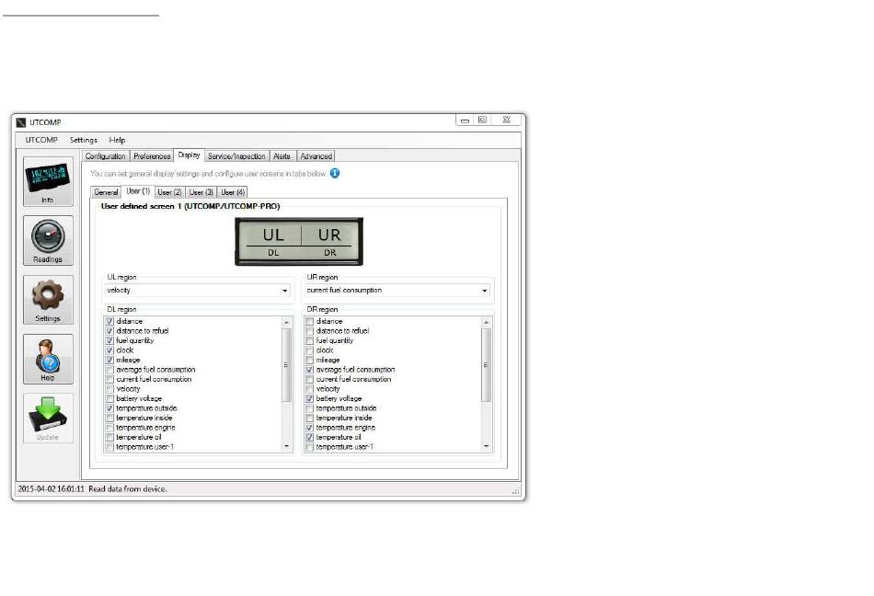Open the Readings gauge panel
The image size is (874, 596).
[48, 241]
